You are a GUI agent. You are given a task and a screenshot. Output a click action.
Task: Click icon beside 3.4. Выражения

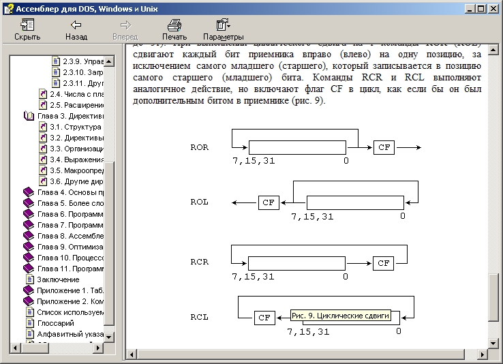point(43,160)
